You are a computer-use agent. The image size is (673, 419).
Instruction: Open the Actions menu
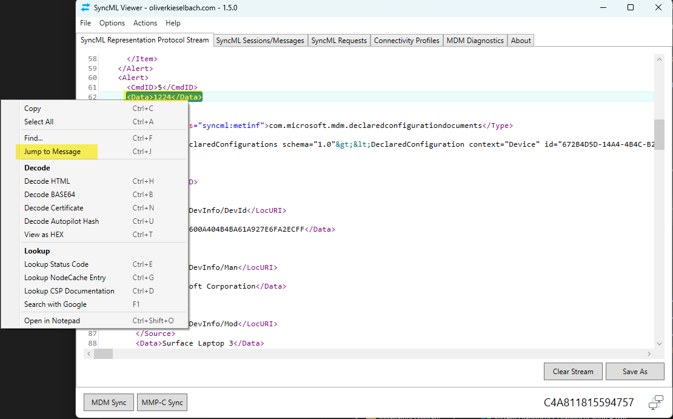tap(145, 23)
